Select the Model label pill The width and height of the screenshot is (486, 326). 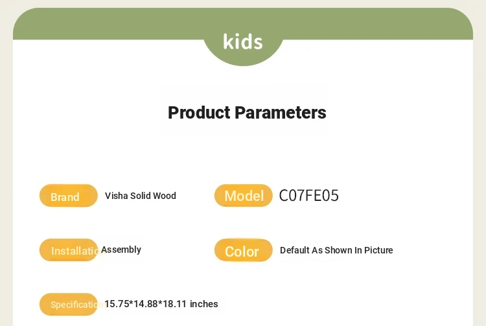coord(243,196)
